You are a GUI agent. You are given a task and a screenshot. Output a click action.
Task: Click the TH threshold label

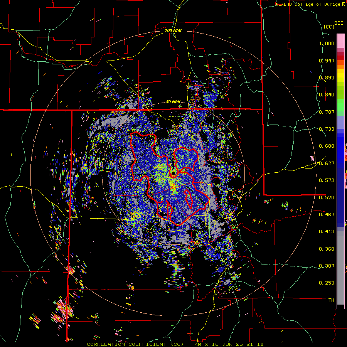point(331,300)
